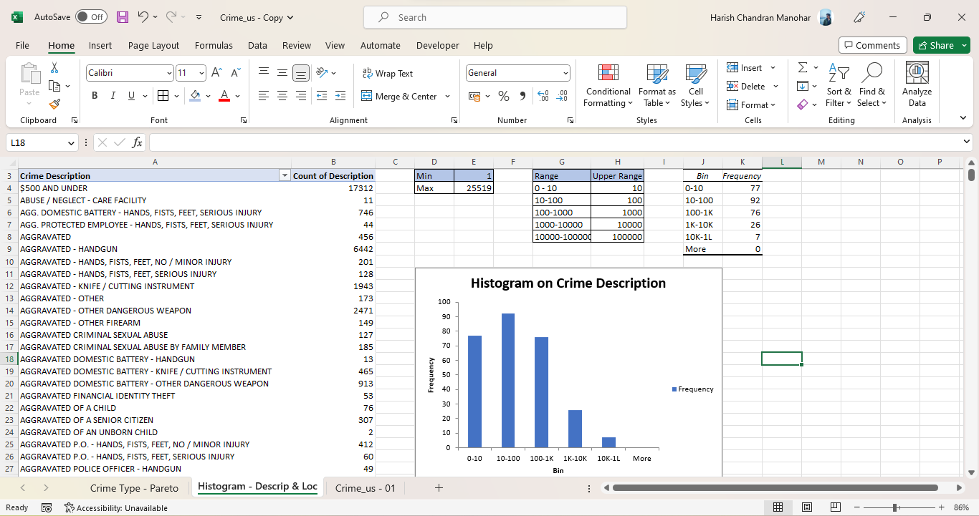Image resolution: width=979 pixels, height=516 pixels.
Task: Apply bold formatting from the Font group
Action: [95, 96]
